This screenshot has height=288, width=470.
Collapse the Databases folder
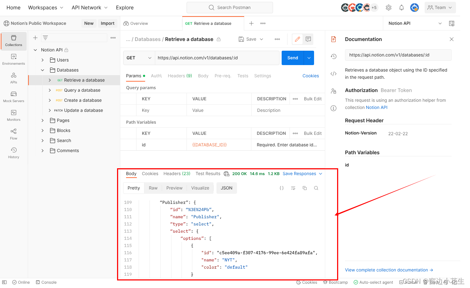click(x=42, y=70)
